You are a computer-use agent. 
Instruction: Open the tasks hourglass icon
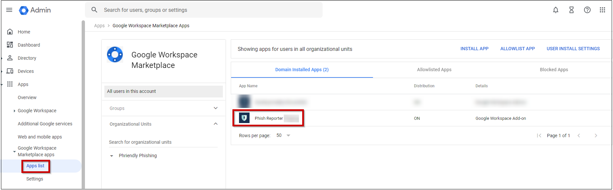[x=572, y=10]
